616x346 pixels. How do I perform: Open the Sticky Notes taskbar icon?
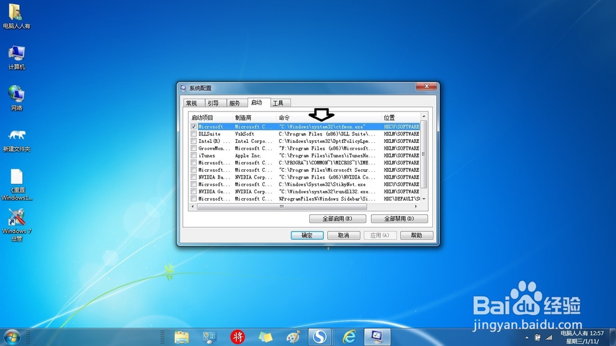[x=265, y=337]
